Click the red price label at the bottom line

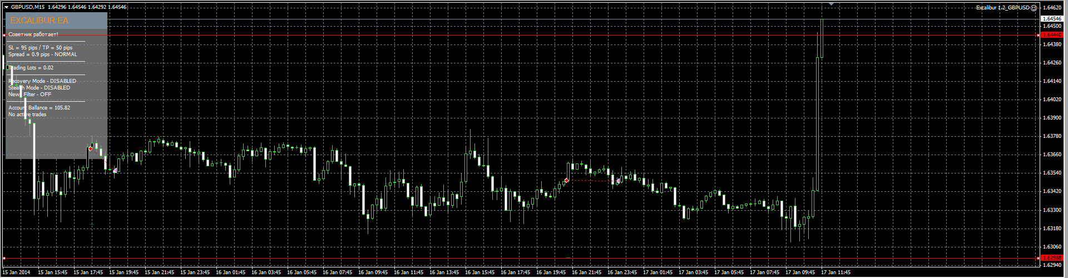(x=1052, y=258)
